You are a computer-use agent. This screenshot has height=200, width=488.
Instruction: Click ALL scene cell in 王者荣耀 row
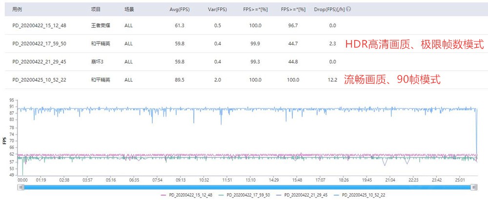[128, 25]
